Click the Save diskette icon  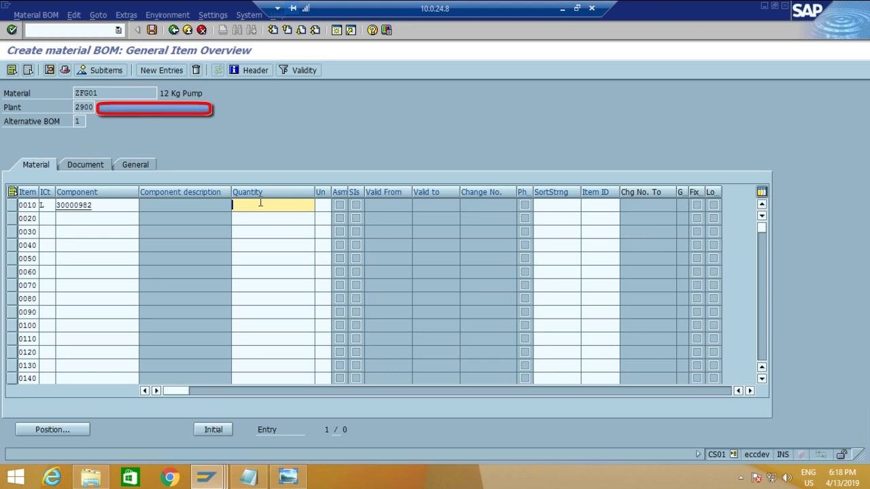pos(152,30)
